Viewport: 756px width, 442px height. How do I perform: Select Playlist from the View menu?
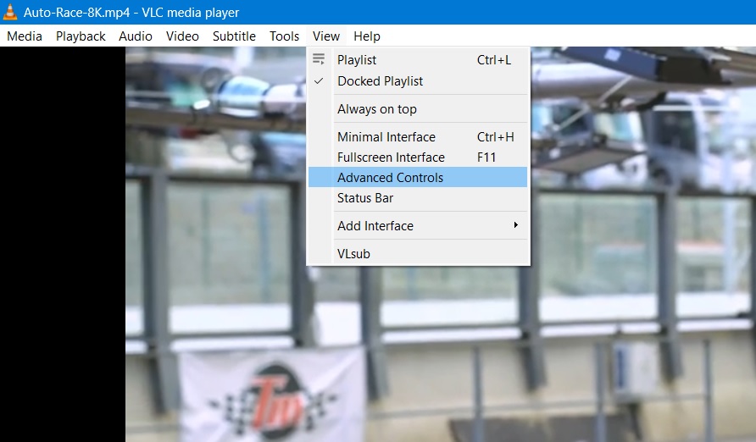[x=418, y=60]
